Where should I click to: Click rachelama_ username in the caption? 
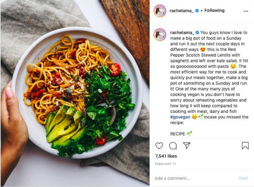tap(182, 33)
